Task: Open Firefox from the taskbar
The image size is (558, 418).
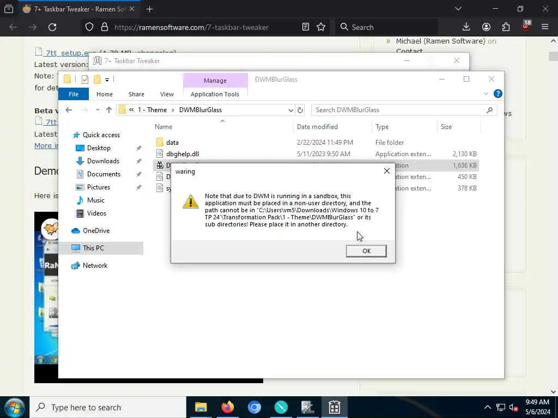Action: pyautogui.click(x=228, y=407)
